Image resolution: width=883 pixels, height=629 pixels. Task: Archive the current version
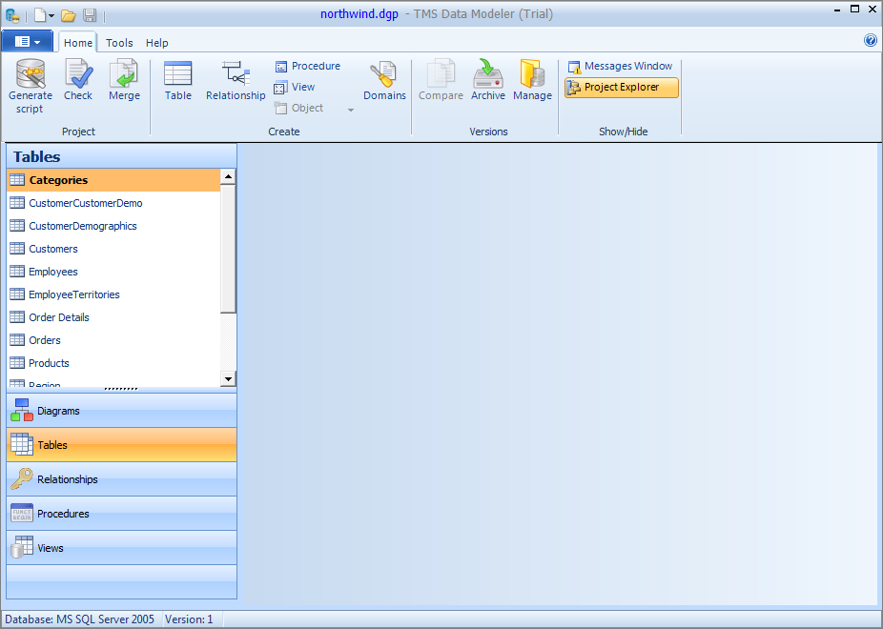point(487,80)
